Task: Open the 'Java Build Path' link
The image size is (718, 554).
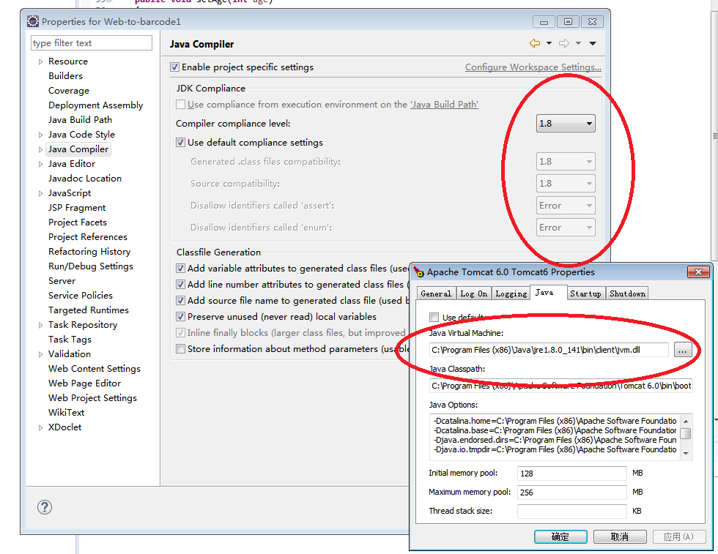Action: 444,105
